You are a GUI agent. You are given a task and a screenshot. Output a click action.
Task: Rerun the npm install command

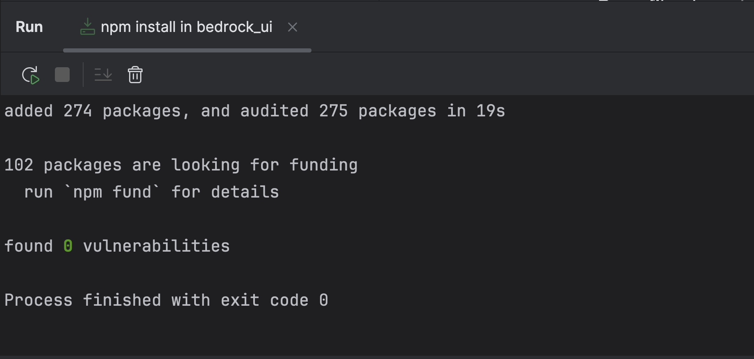tap(30, 75)
